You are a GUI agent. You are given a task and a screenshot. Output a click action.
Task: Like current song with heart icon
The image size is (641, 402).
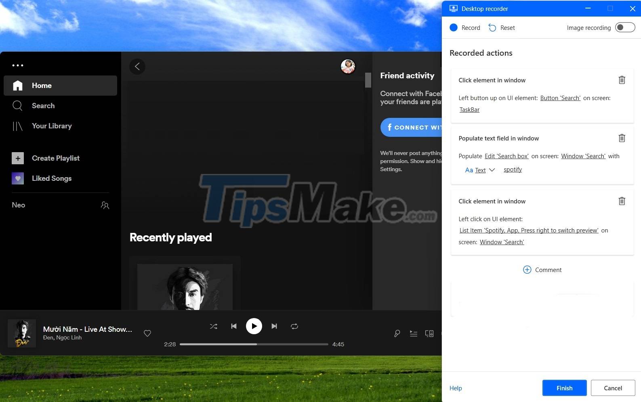click(147, 333)
